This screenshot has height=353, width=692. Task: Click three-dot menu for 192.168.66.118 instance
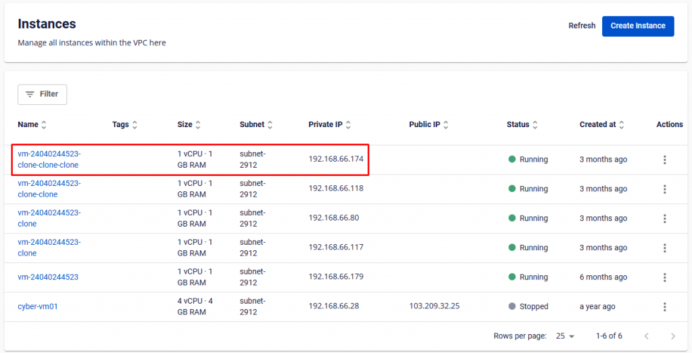pos(665,189)
